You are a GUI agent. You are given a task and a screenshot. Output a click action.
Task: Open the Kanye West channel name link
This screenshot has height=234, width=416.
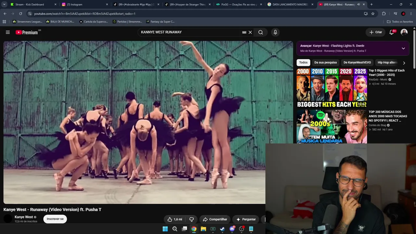tap(24, 217)
